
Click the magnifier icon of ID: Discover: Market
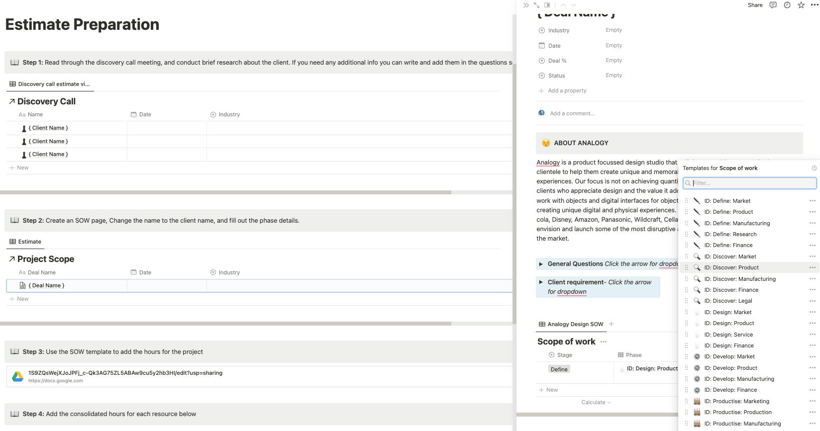[x=697, y=257]
